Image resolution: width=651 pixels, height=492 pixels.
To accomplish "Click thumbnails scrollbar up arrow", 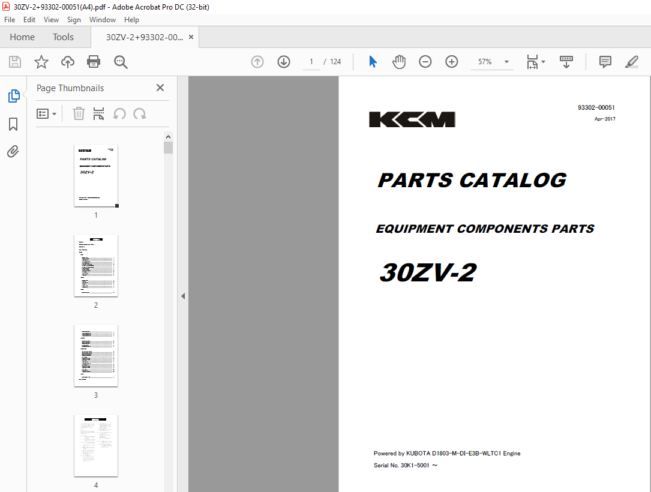I will (x=168, y=137).
